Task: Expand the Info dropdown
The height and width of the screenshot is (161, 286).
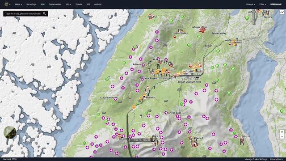Action: coord(68,4)
